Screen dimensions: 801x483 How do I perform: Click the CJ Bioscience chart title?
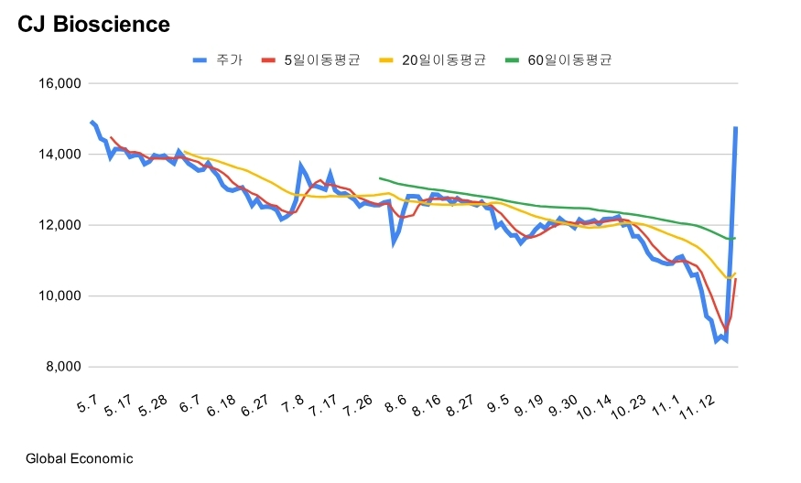94,24
